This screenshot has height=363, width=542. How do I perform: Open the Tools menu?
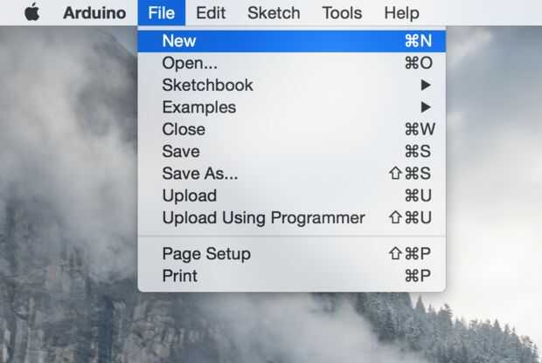coord(342,13)
